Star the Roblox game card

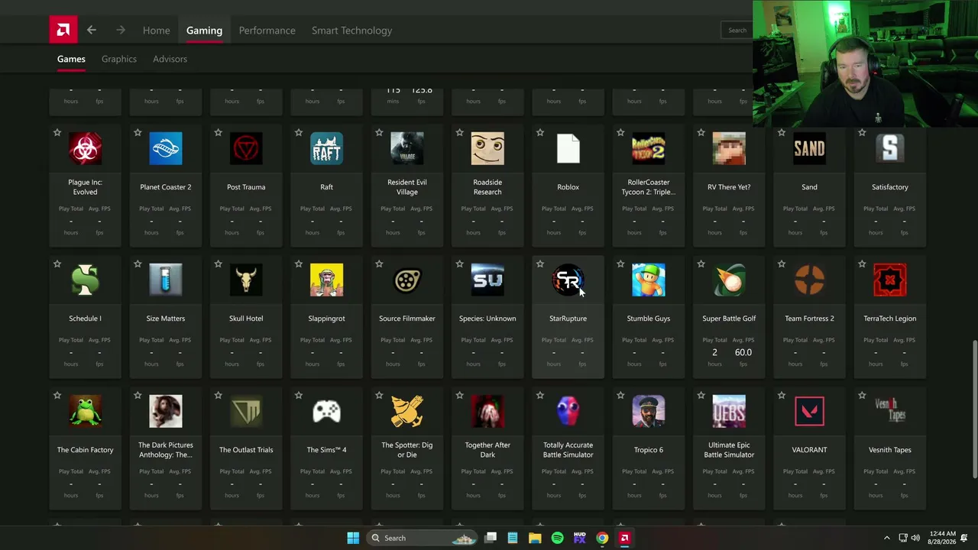click(540, 133)
